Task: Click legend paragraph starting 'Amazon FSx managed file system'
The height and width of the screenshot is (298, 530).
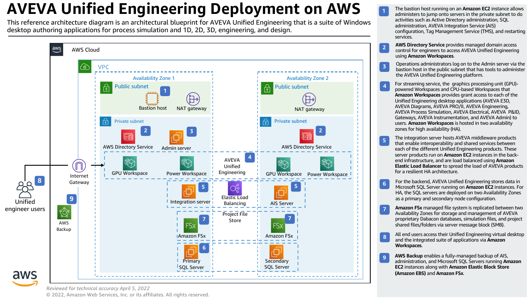Action: click(459, 216)
